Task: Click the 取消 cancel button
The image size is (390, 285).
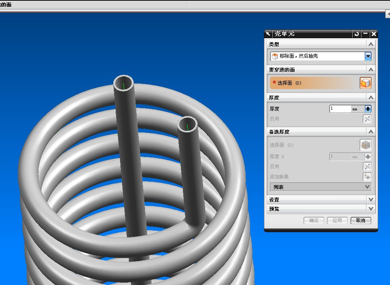Action: point(361,221)
